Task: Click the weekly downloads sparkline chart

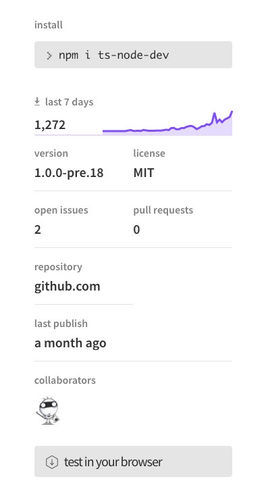Action: tap(167, 123)
